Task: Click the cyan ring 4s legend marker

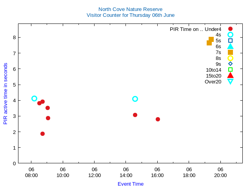Action: click(230, 35)
